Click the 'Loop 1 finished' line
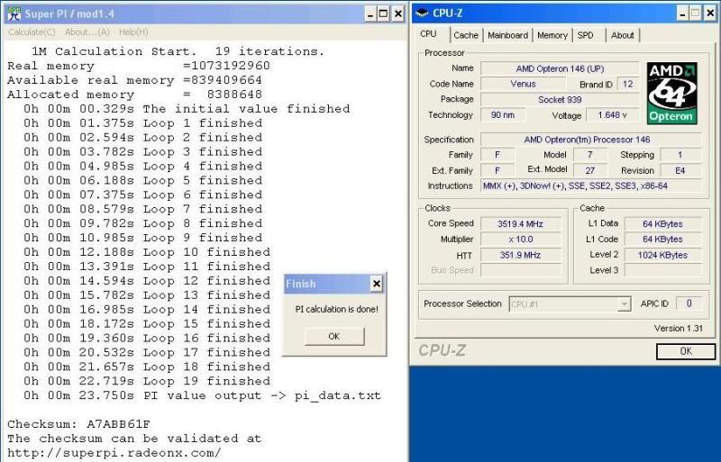Image resolution: width=721 pixels, height=462 pixels. (143, 123)
